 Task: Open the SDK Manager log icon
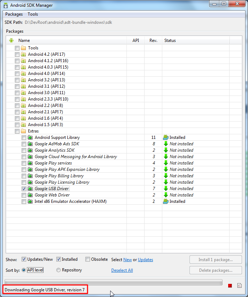coord(239,285)
